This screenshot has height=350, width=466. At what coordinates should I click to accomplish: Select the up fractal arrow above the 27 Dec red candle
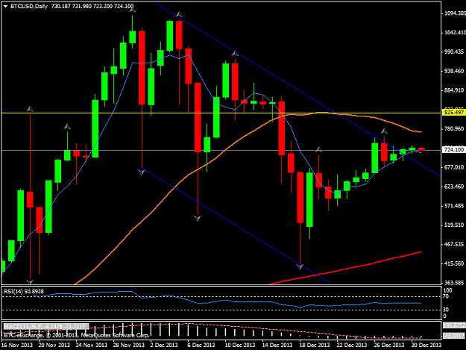coord(384,131)
